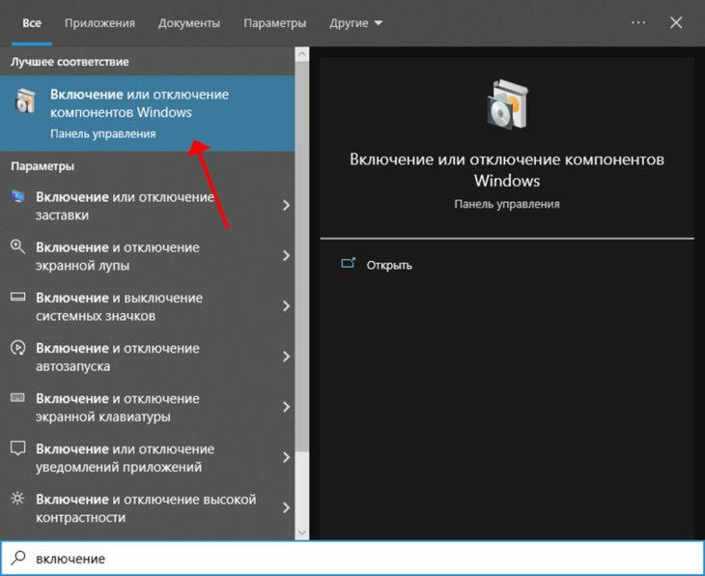The image size is (705, 576).
Task: Expand the экранной лупы result chevron
Action: (287, 256)
